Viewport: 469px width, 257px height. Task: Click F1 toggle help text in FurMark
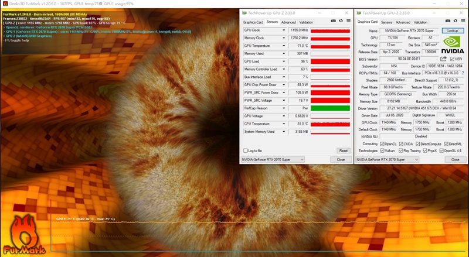pyautogui.click(x=17, y=40)
